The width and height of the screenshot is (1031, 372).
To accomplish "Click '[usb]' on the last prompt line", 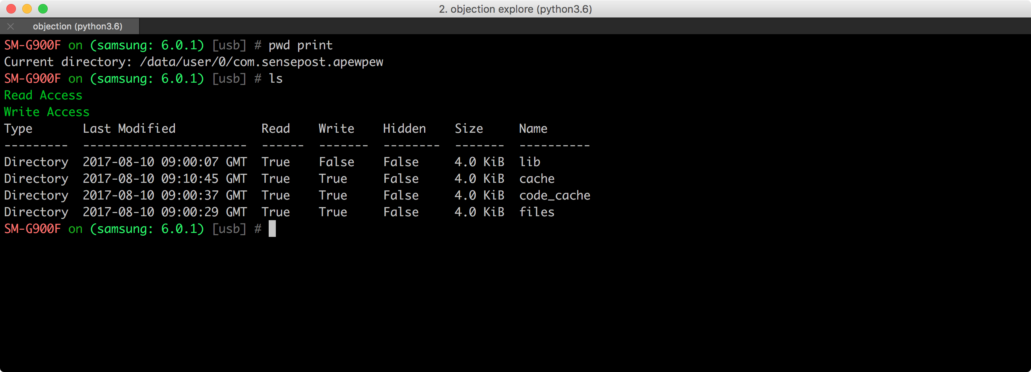I will (x=229, y=229).
